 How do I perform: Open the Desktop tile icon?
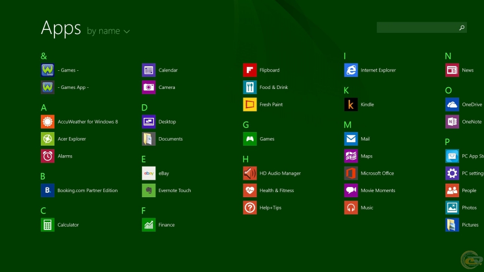pyautogui.click(x=149, y=121)
